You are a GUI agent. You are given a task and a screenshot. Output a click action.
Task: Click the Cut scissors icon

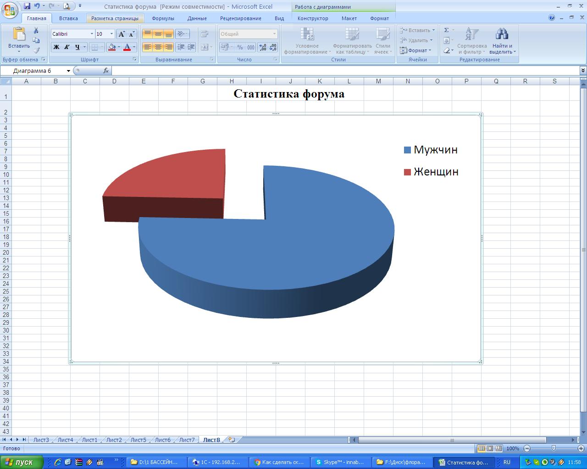[x=36, y=30]
